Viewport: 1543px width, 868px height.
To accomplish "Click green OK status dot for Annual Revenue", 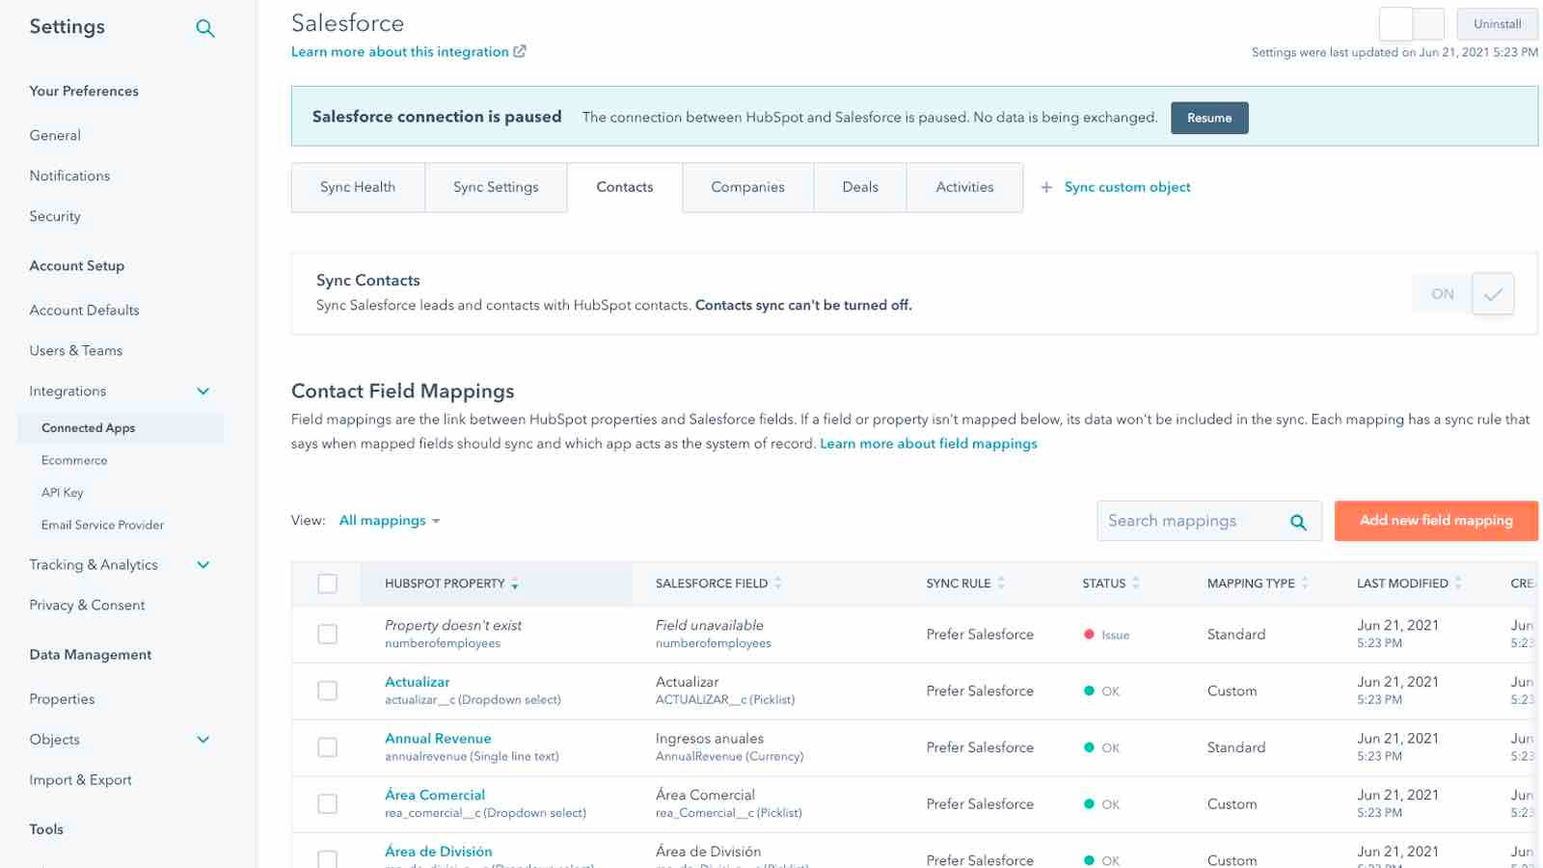I will (1089, 747).
